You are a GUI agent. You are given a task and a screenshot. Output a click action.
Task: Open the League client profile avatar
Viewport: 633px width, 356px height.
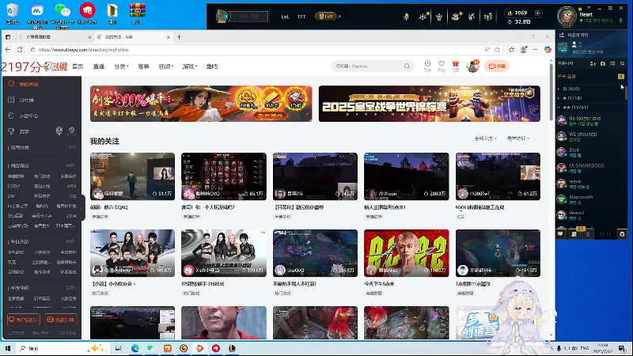point(567,16)
